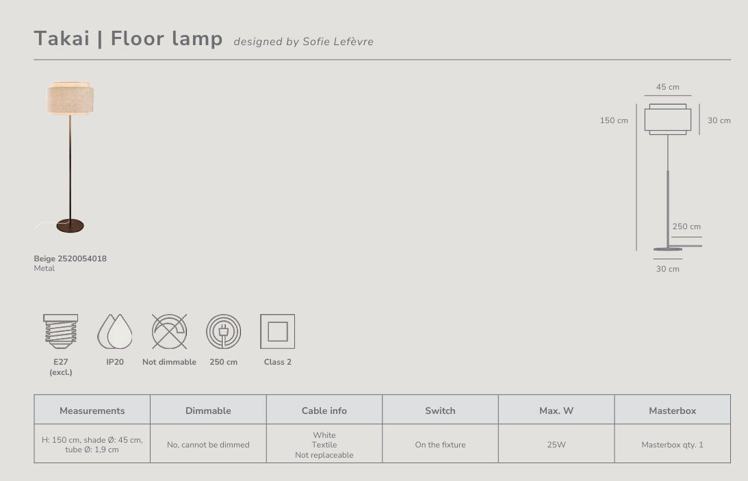Click the Class 2 double square icon
The height and width of the screenshot is (481, 748).
tap(278, 331)
